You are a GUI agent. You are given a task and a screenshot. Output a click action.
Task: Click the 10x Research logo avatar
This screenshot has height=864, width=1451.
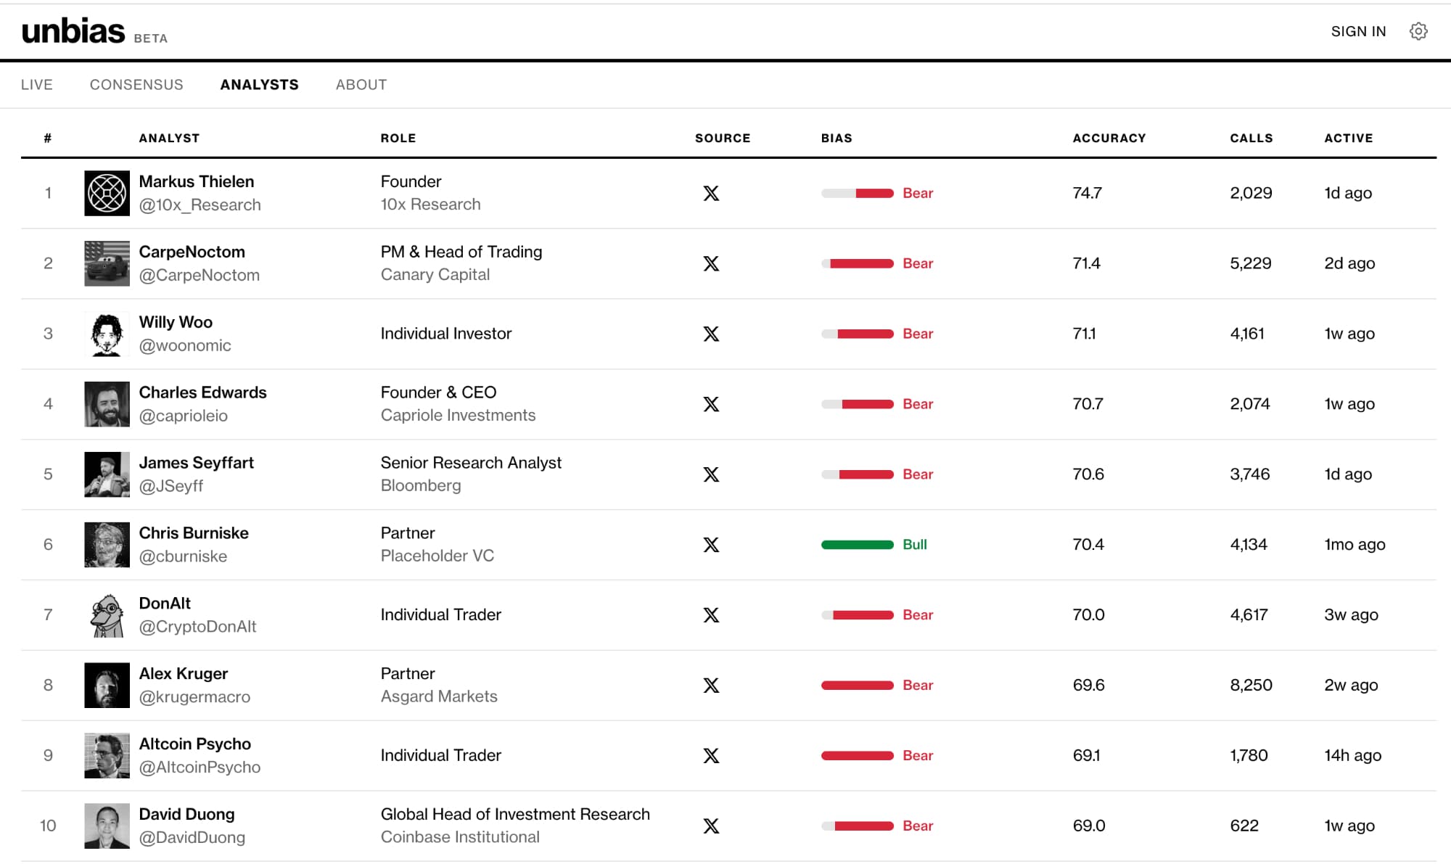point(107,193)
